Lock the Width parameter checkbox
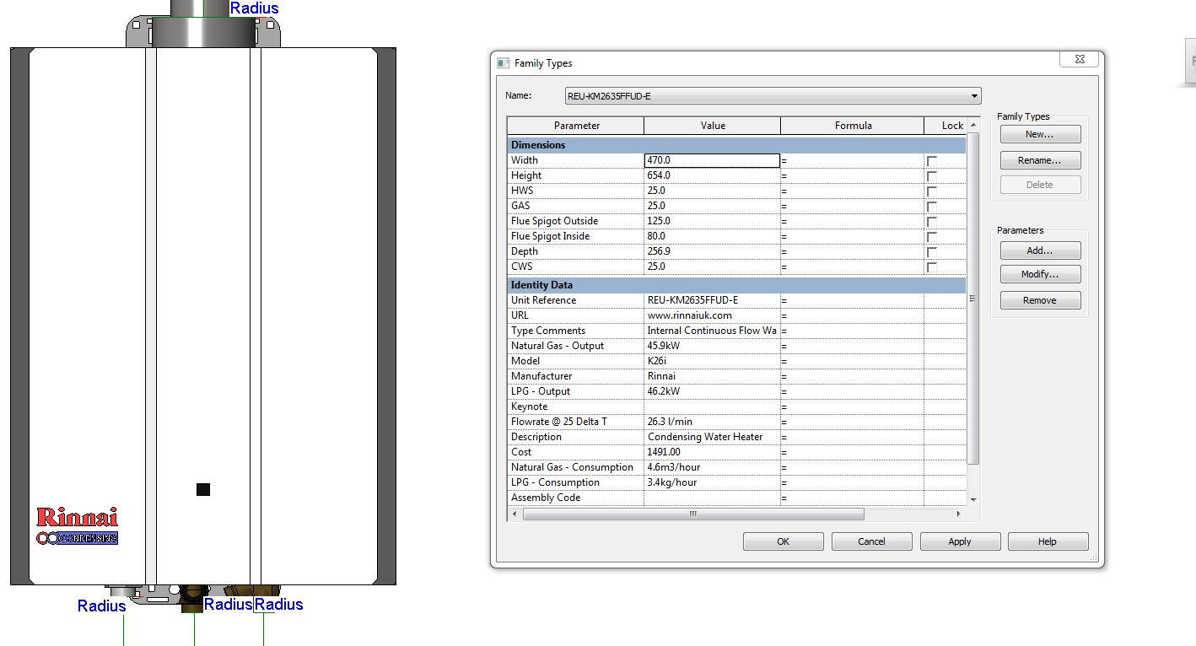 pos(932,161)
